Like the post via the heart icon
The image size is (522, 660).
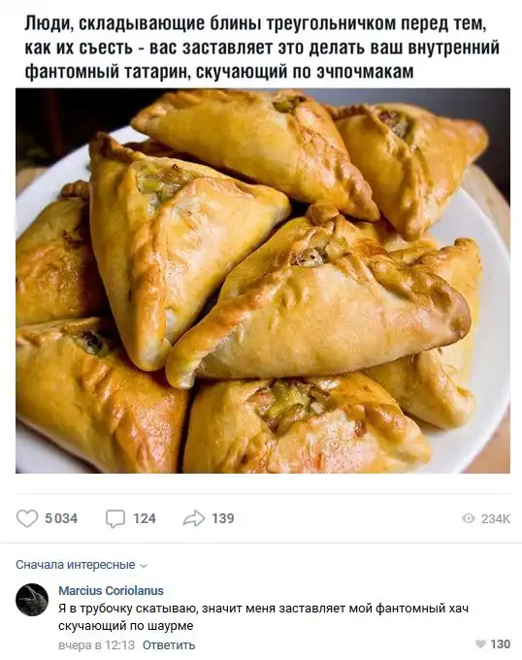tap(27, 518)
